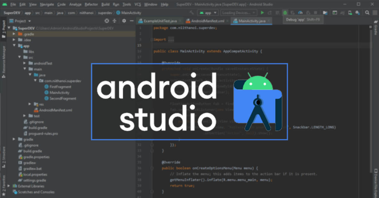
Task: Click line number 36 in the editor gutter
Action: click(x=139, y=168)
